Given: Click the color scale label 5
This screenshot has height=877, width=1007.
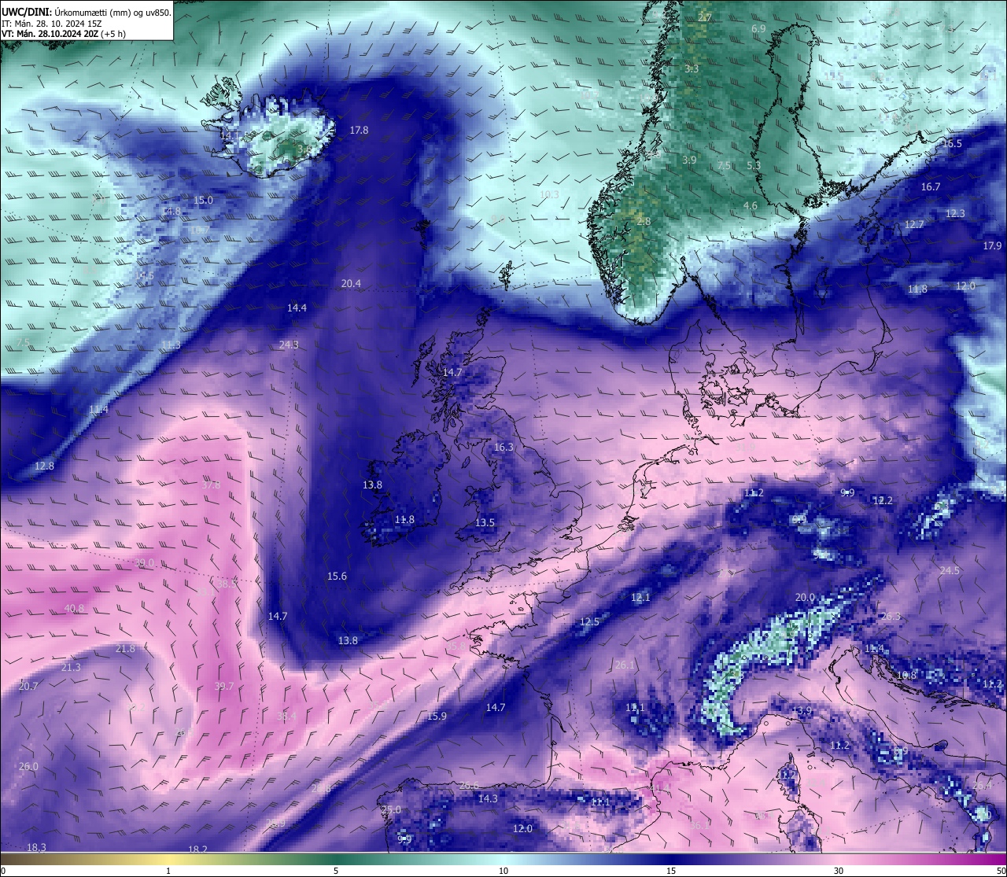Looking at the screenshot, I should click(336, 871).
